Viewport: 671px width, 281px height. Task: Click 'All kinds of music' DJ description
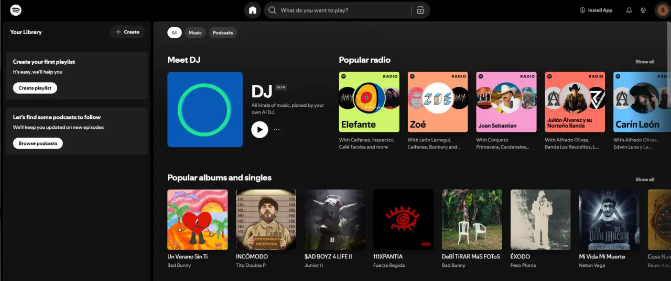[288, 109]
